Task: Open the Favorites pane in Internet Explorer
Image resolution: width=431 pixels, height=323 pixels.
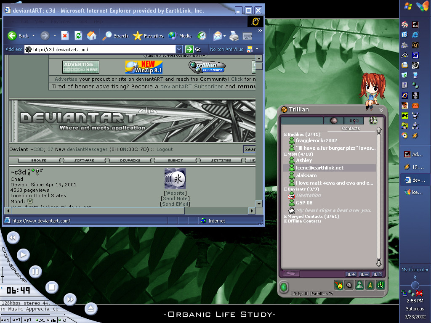Action: click(148, 36)
